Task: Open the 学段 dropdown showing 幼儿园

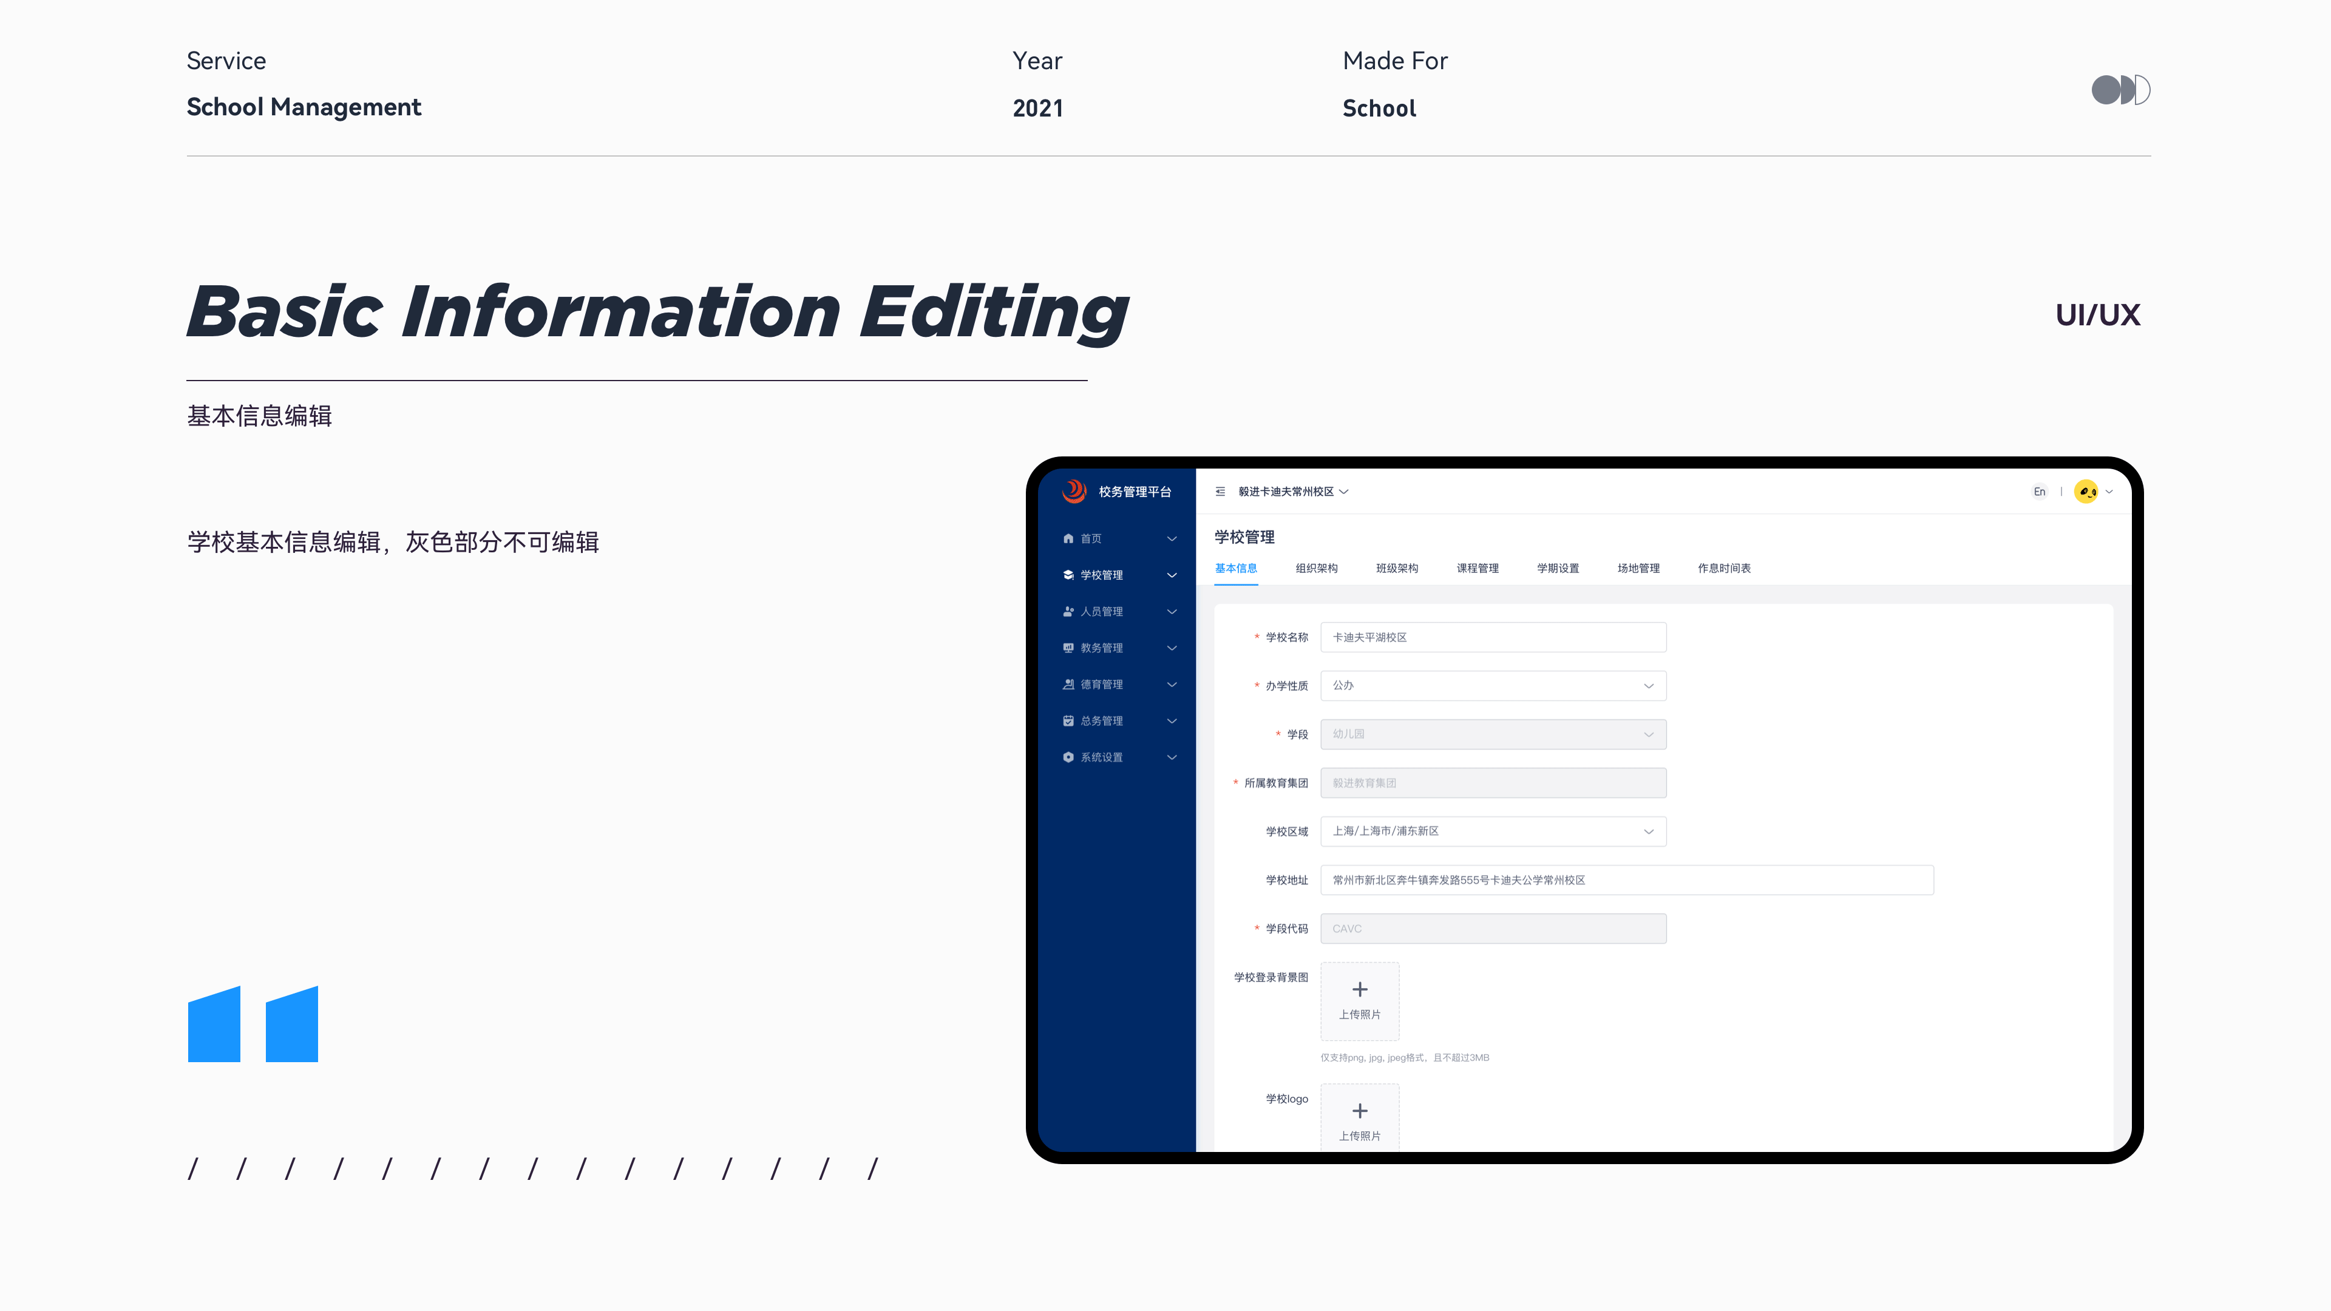Action: tap(1493, 734)
